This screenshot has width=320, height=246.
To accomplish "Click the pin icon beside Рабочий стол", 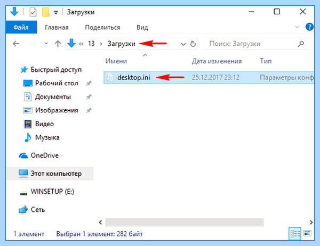I will [89, 83].
